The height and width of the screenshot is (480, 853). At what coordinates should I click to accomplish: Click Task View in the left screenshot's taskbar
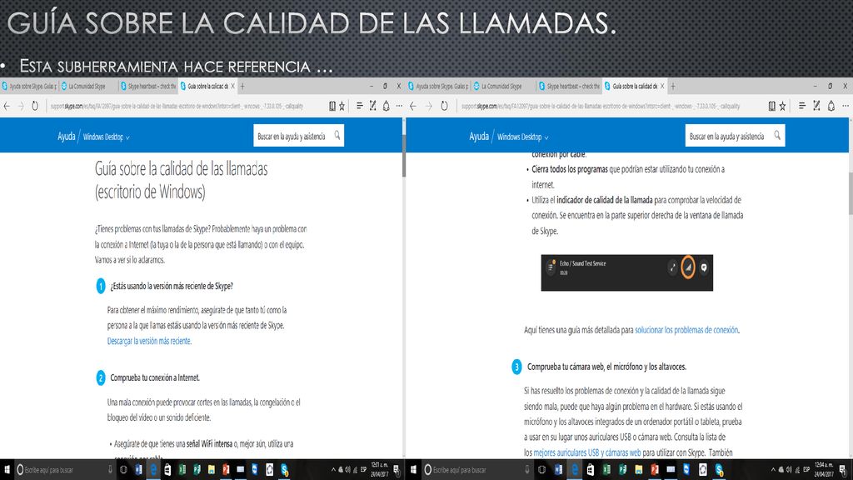(123, 469)
